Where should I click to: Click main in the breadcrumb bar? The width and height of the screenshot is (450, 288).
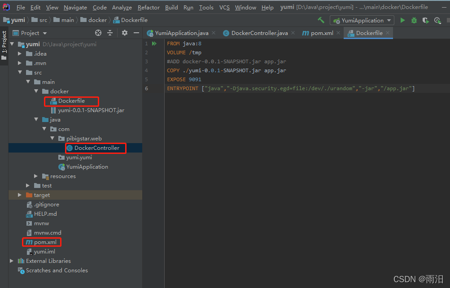pos(64,20)
